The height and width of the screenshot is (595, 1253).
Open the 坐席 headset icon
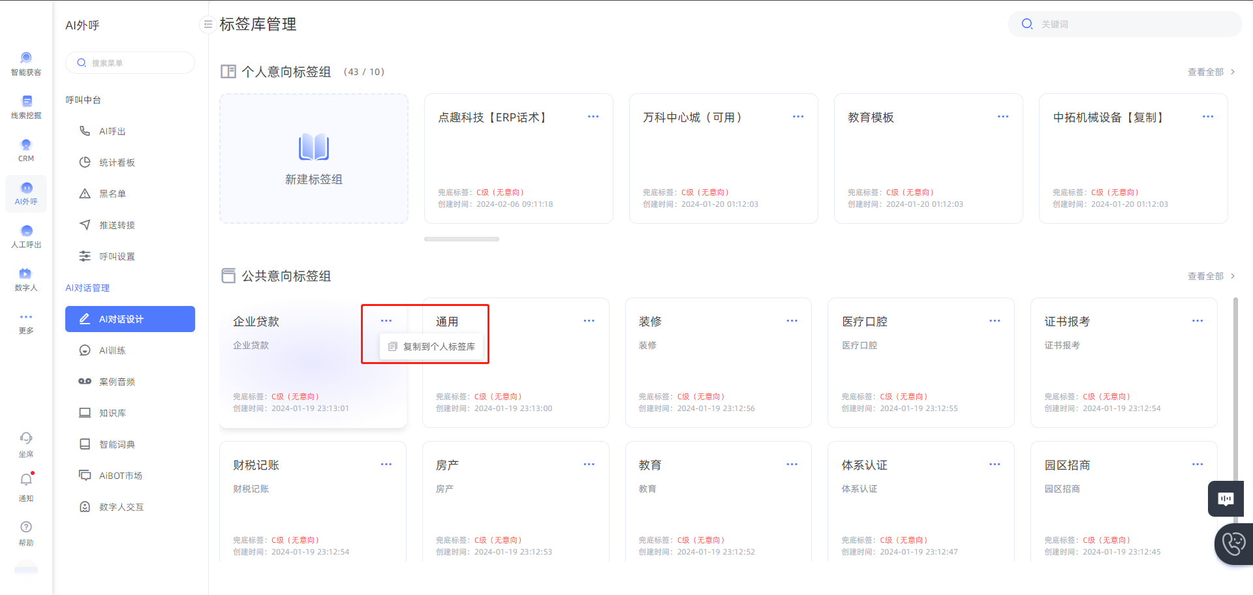tap(26, 438)
